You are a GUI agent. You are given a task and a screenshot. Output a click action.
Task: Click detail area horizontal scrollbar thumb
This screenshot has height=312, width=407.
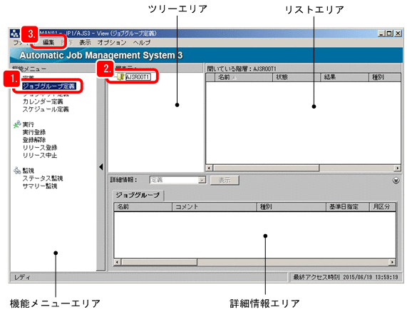(159, 262)
